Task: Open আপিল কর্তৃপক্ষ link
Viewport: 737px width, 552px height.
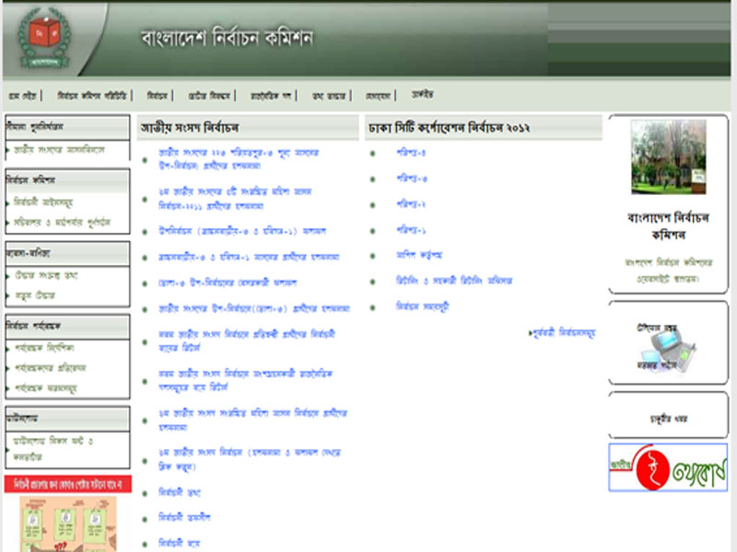Action: 419,255
